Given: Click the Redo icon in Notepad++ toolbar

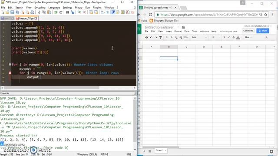Looking at the screenshot, I should [61, 12].
